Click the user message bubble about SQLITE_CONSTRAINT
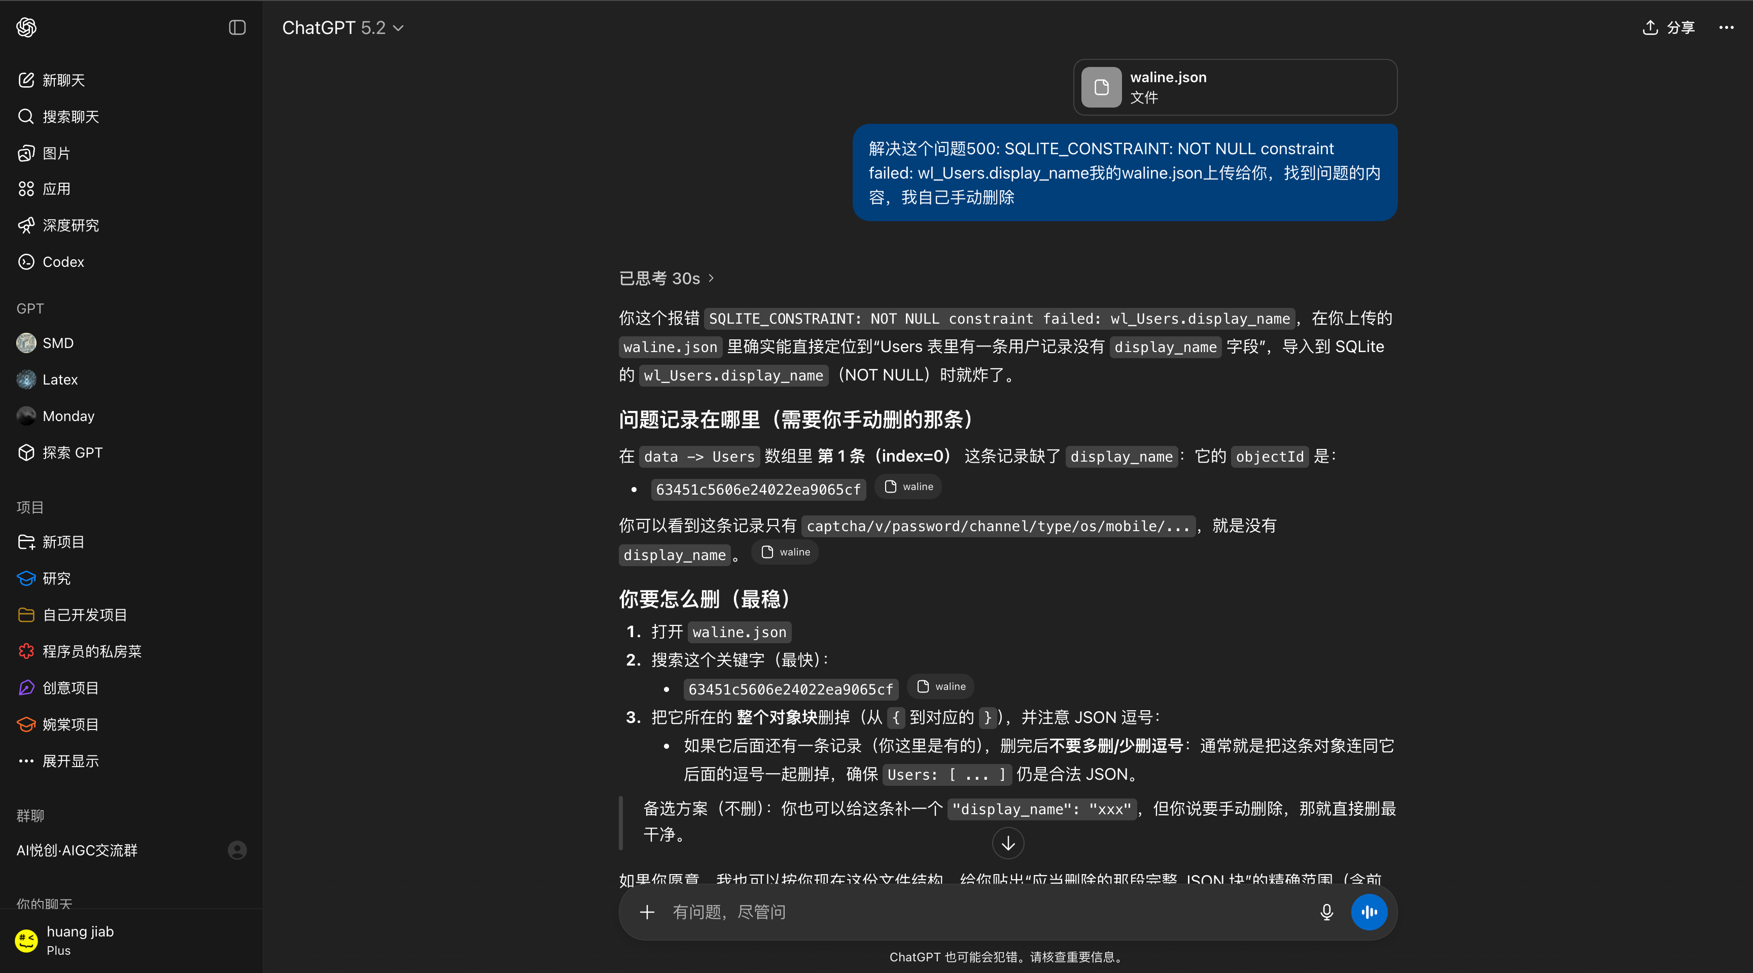 (x=1125, y=173)
